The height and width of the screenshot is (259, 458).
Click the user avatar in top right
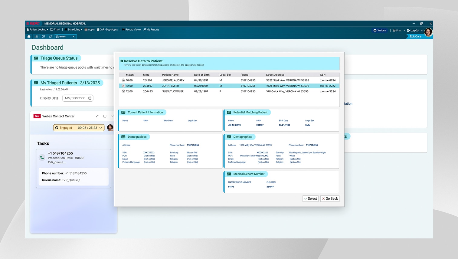(428, 32)
